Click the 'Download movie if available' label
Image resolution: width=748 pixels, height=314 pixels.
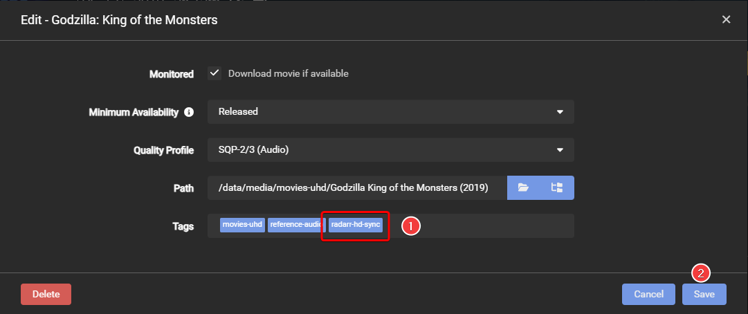tap(289, 73)
